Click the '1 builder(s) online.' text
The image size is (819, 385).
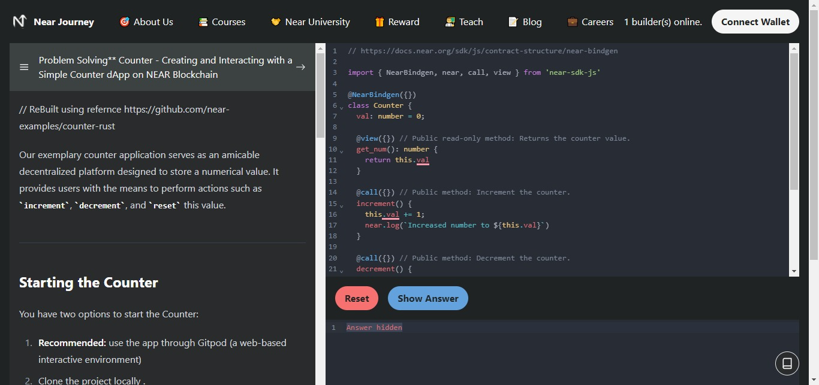(x=663, y=22)
